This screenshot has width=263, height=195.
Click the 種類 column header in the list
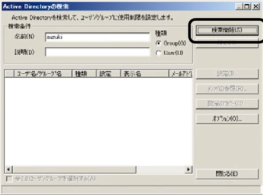(x=84, y=74)
